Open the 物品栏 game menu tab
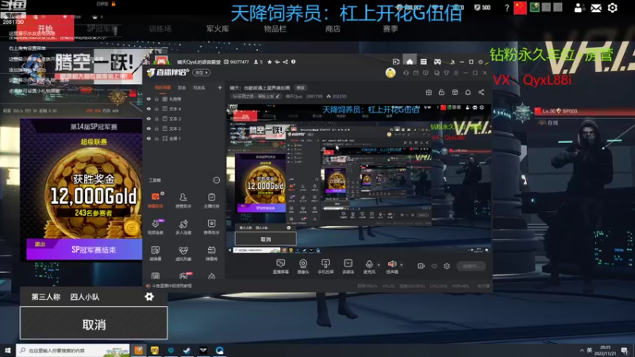Image resolution: width=635 pixels, height=357 pixels. (275, 29)
